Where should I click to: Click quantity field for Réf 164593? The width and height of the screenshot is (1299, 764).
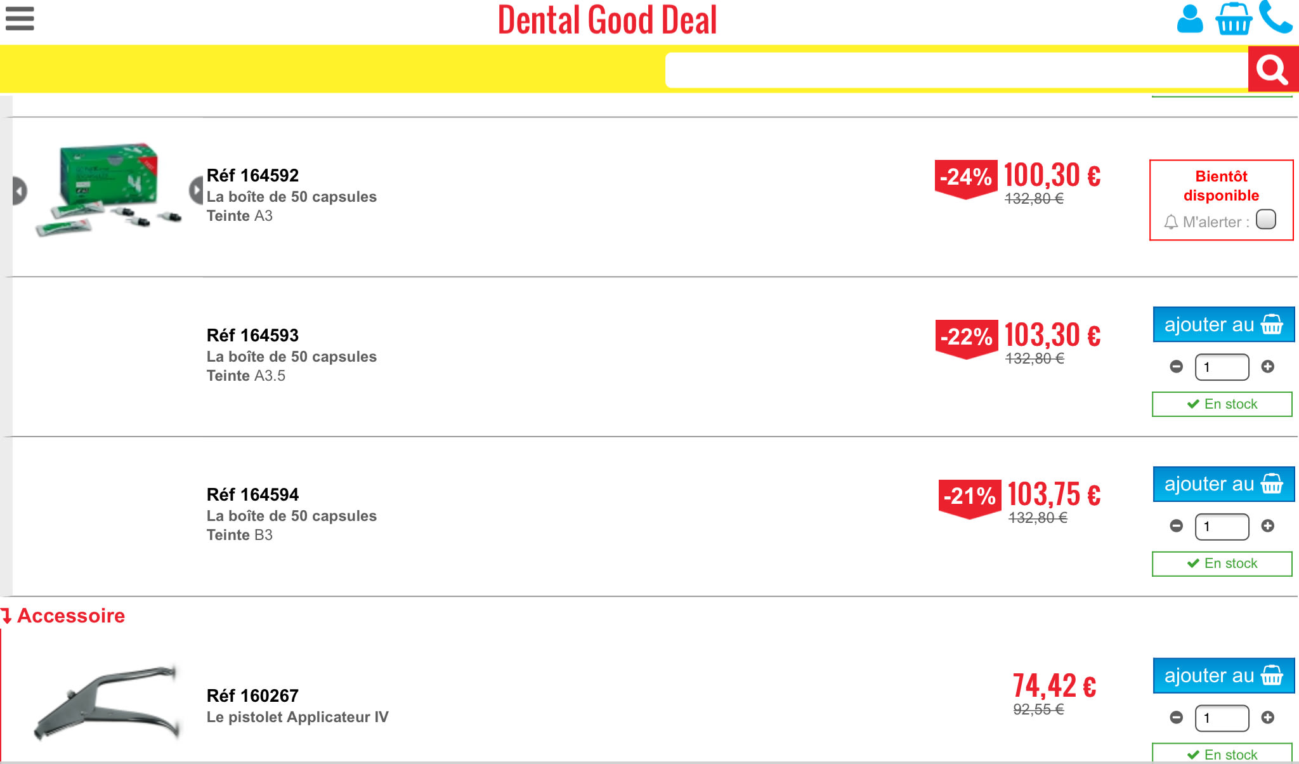point(1222,367)
